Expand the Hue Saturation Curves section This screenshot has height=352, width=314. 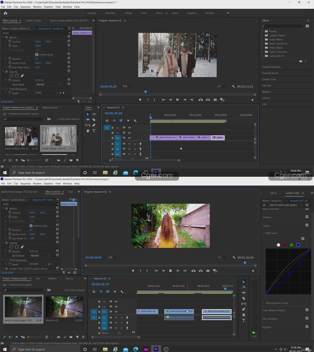tap(264, 303)
